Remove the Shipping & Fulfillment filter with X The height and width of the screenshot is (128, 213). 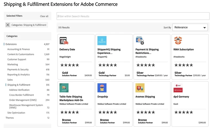pos(8,25)
